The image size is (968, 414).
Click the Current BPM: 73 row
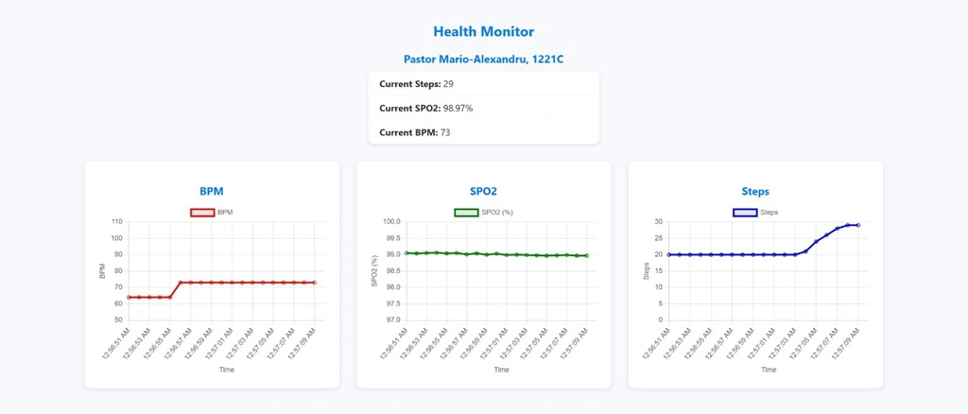click(483, 132)
